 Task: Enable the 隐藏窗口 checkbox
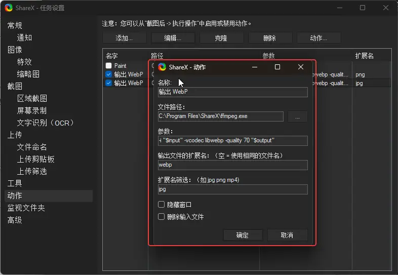[161, 205]
